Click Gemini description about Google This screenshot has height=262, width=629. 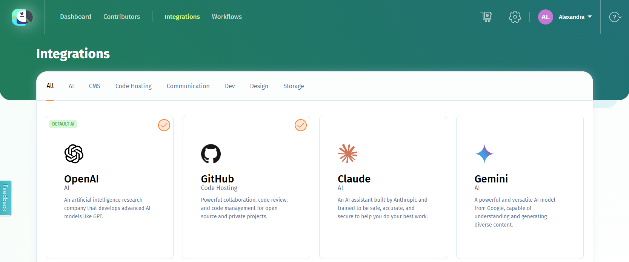(515, 212)
